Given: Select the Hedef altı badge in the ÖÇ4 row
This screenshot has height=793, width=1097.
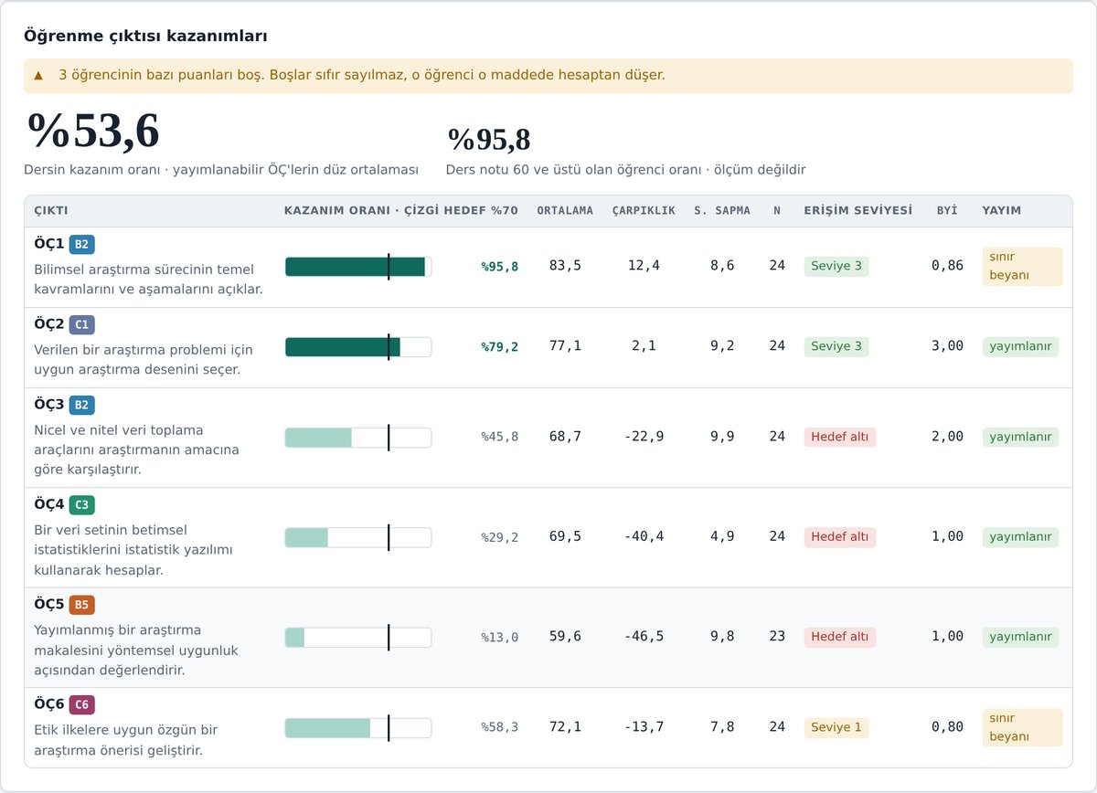Looking at the screenshot, I should tap(840, 537).
